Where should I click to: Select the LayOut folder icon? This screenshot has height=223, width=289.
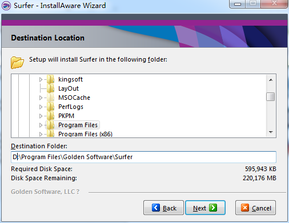pyautogui.click(x=51, y=88)
